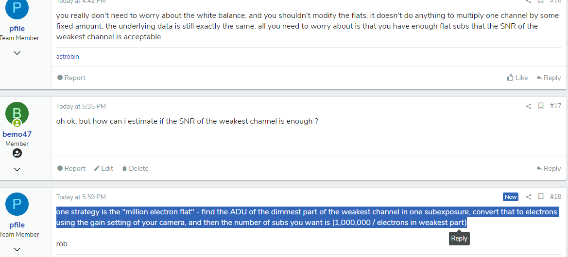Open the astrobin signature link

68,56
